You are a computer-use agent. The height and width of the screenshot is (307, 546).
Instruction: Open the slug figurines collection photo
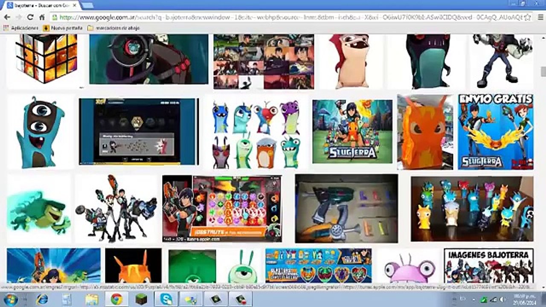[x=472, y=209]
